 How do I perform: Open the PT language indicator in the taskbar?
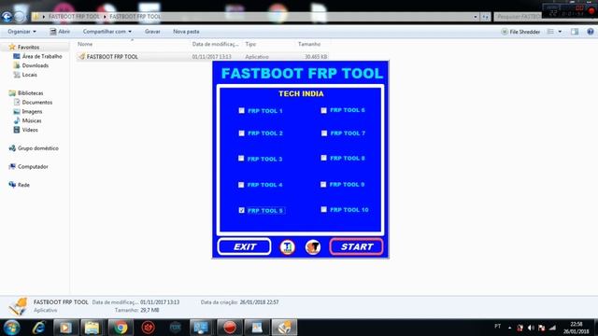[497, 327]
